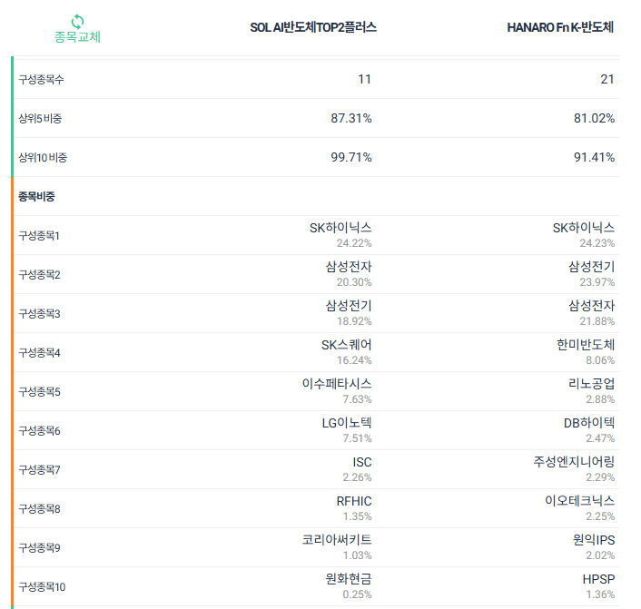Select the 18.92% weight value
Image resolution: width=641 pixels, height=609 pixels.
click(354, 321)
